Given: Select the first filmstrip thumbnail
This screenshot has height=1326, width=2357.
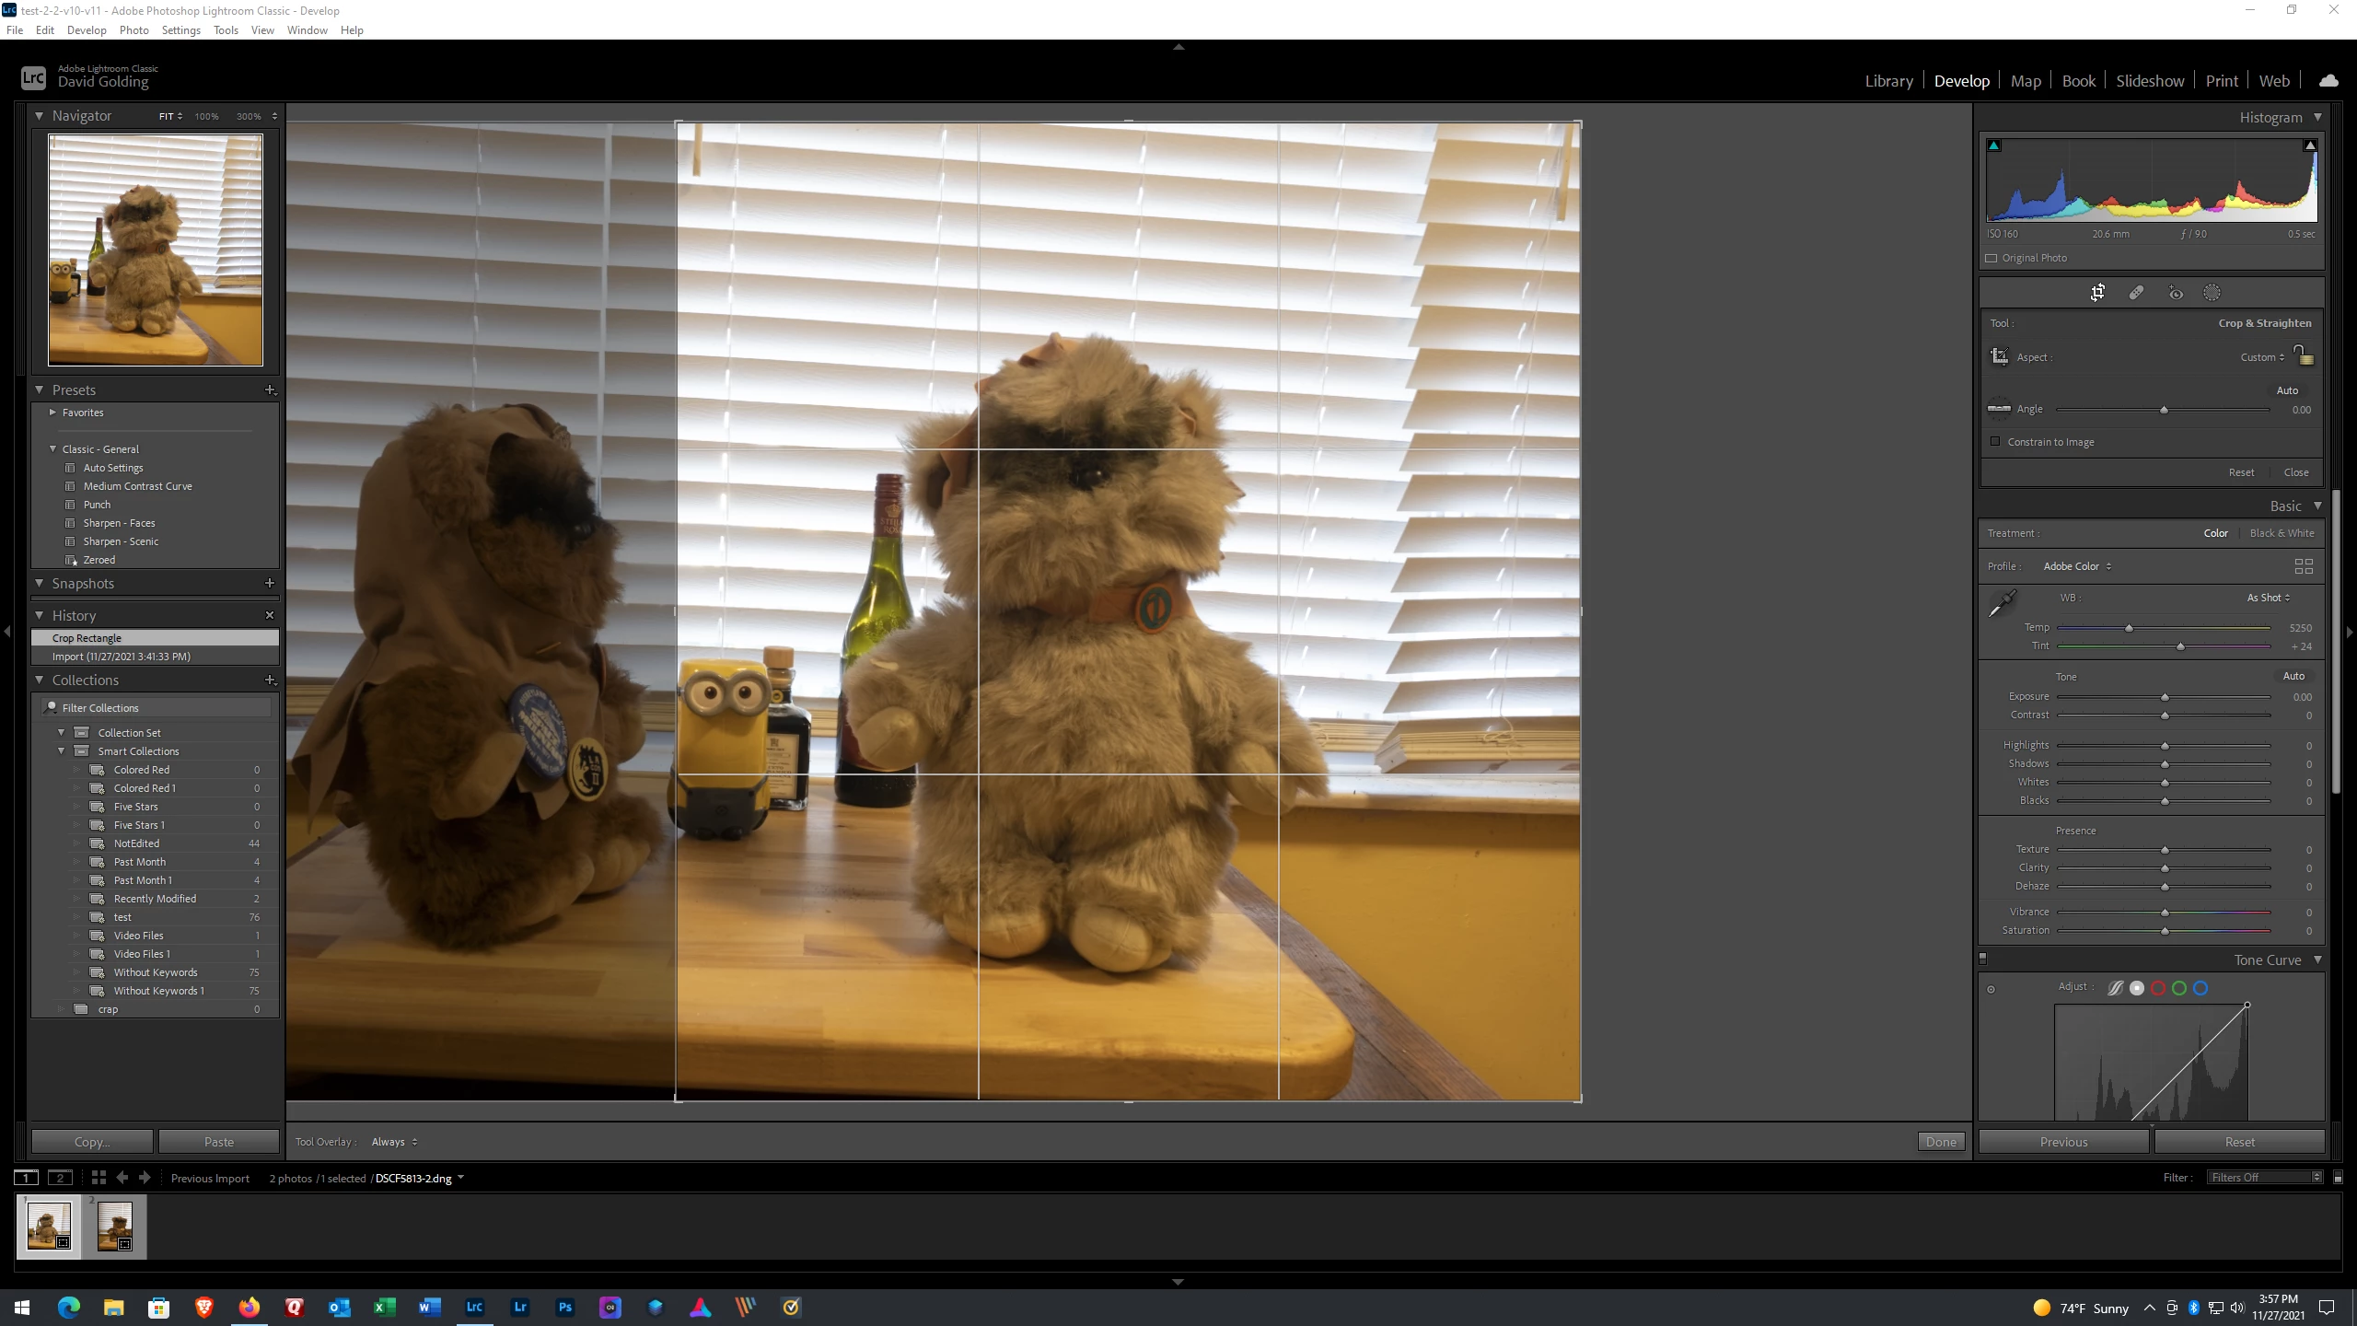Looking at the screenshot, I should point(49,1226).
